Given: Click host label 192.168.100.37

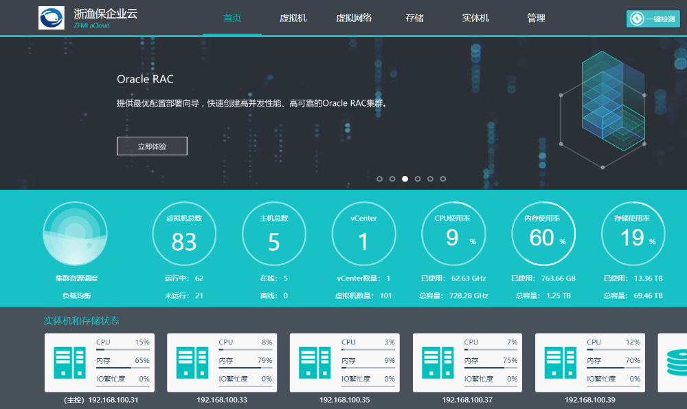Looking at the screenshot, I should (467, 400).
